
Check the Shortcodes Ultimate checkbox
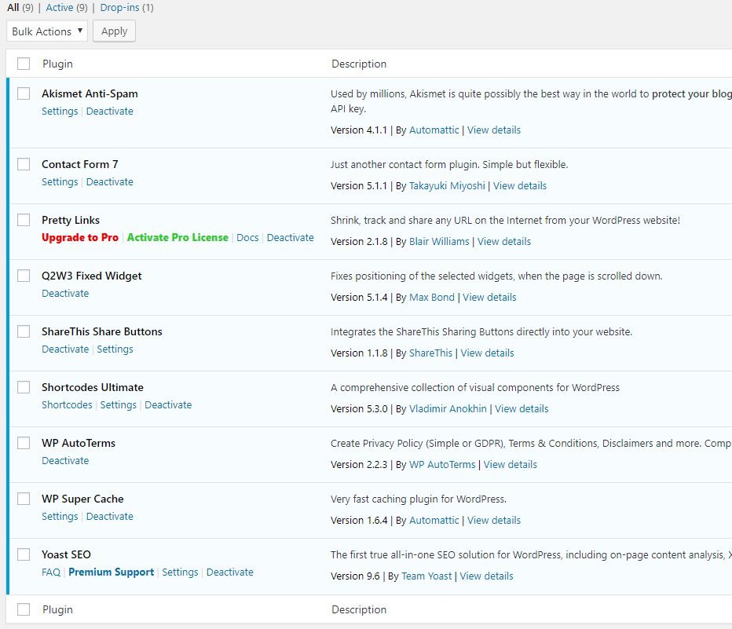coord(24,387)
